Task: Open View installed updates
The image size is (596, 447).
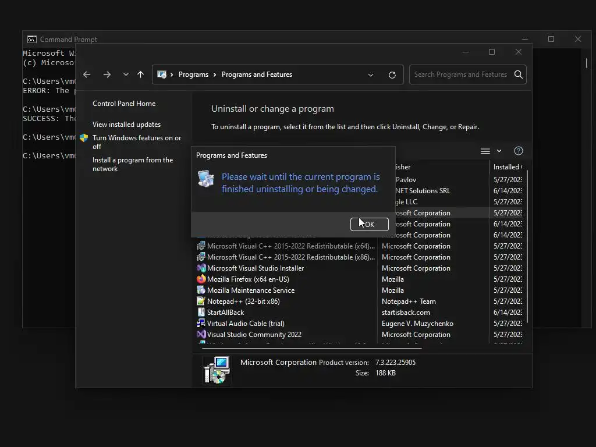Action: [126, 125]
